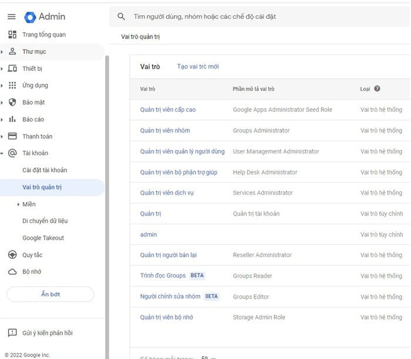Open Gửi ý kiến phản hồi
Screen dimensions: 411x359
pos(47,333)
